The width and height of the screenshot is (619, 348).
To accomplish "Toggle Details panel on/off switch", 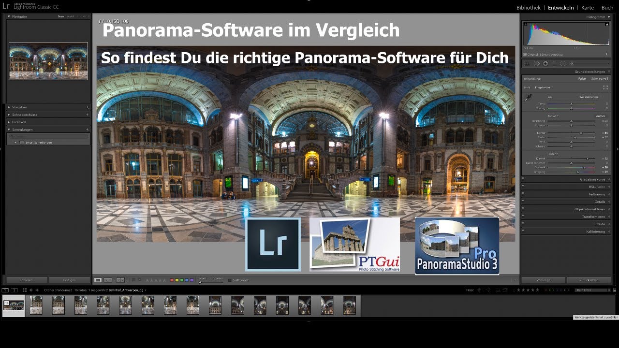I will tap(523, 202).
